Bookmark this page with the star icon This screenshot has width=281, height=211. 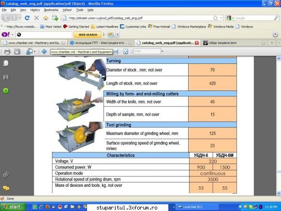(215, 18)
